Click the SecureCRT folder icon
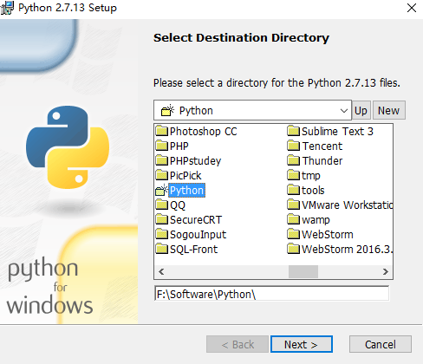 [161, 219]
